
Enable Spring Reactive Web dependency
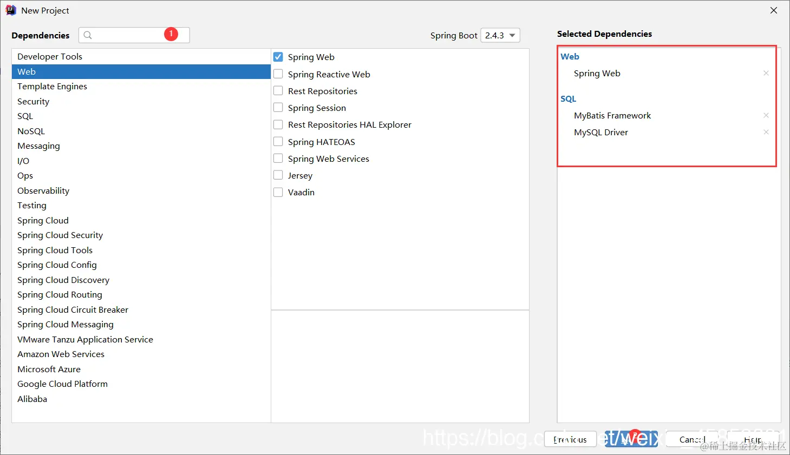point(278,74)
